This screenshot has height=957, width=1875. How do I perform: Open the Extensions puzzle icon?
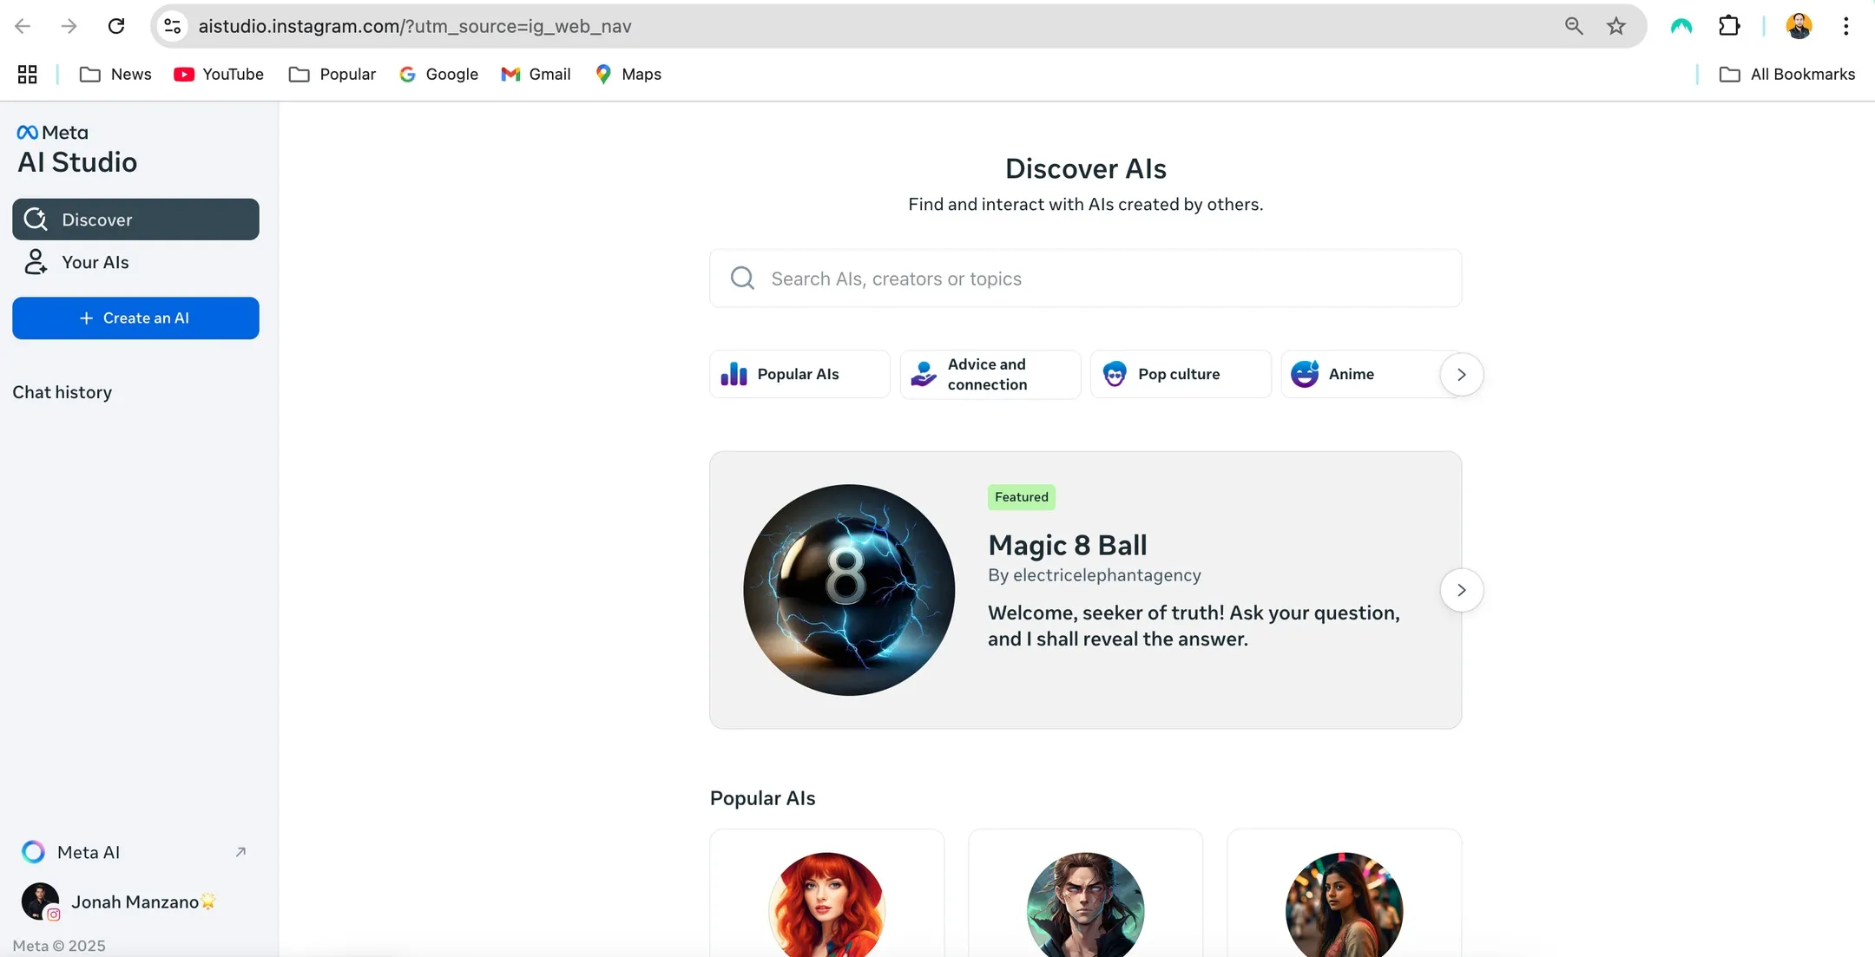point(1729,26)
